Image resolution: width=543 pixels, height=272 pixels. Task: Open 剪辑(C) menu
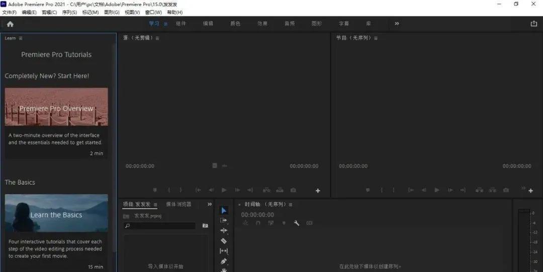[x=49, y=12]
